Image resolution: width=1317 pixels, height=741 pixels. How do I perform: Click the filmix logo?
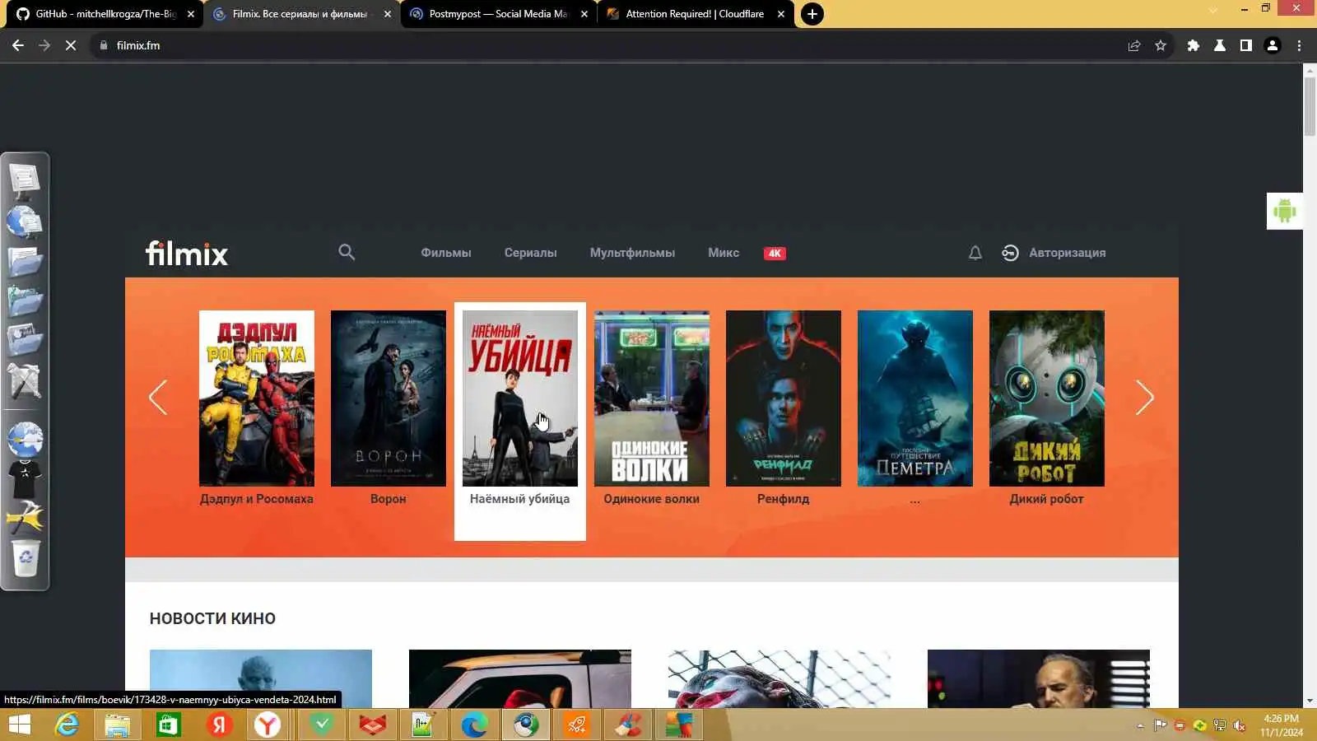187,254
